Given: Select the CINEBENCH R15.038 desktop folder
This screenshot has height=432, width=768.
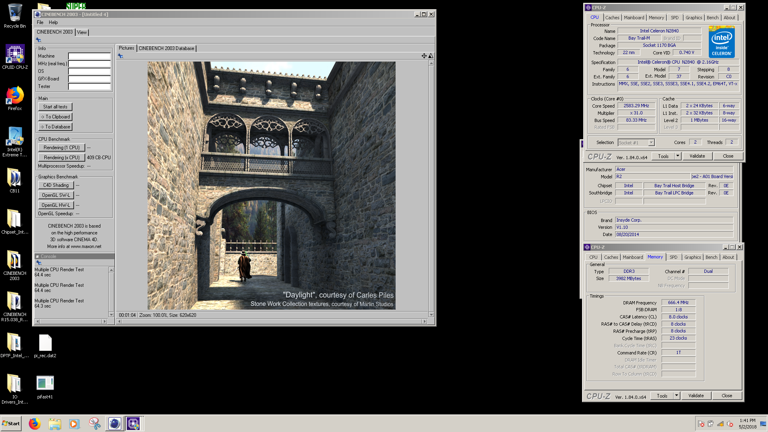Looking at the screenshot, I should click(x=15, y=306).
